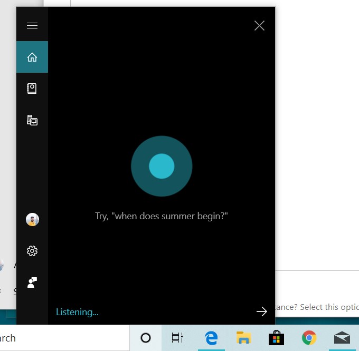Open the Devices icon in Cortana sidebar
This screenshot has height=351, width=359.
click(32, 120)
